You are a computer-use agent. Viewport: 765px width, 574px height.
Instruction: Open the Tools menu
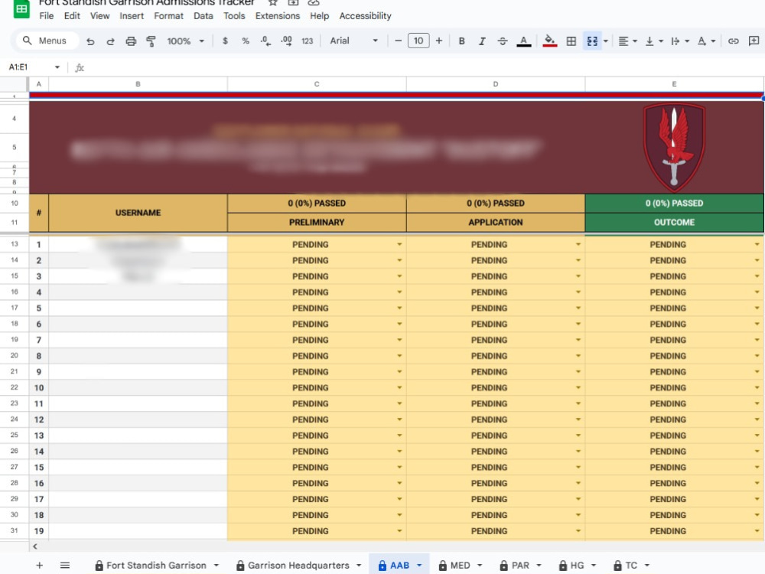[234, 16]
